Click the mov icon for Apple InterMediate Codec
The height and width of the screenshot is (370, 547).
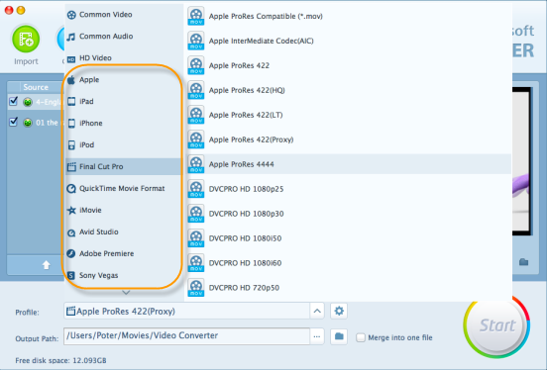195,41
